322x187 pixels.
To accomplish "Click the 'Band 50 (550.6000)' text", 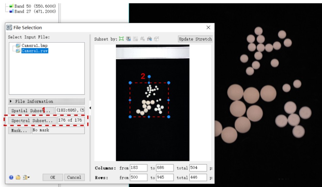I will point(35,6).
